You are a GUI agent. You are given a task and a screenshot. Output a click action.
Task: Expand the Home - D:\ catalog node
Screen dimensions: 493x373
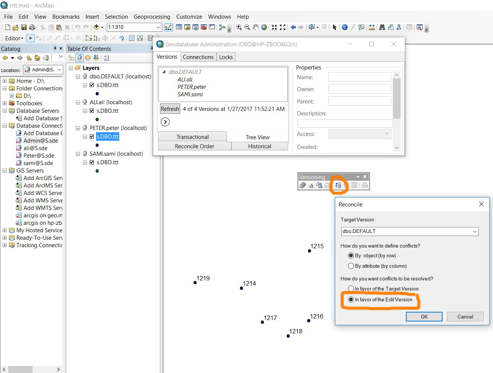(4, 81)
